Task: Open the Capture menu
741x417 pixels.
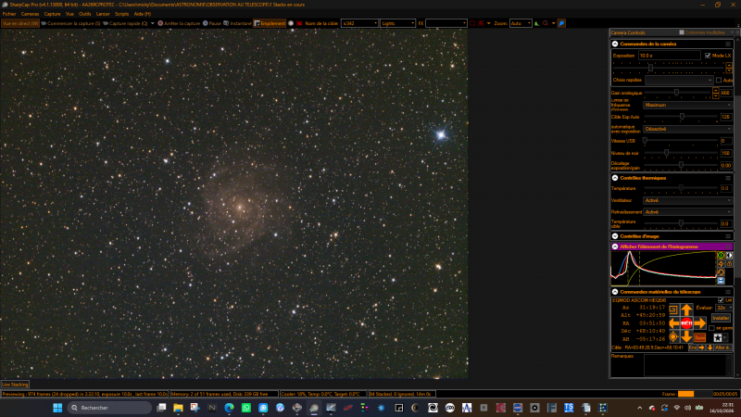Action: pyautogui.click(x=53, y=14)
